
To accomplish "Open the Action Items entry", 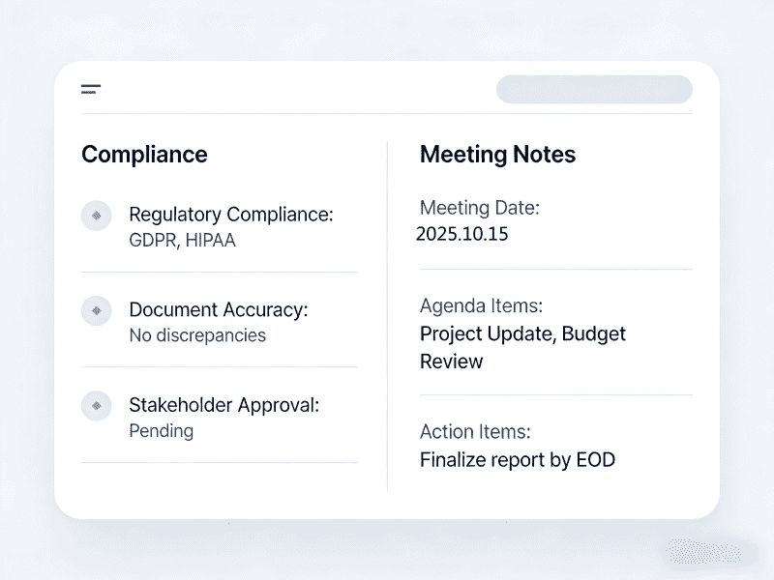I will (475, 432).
